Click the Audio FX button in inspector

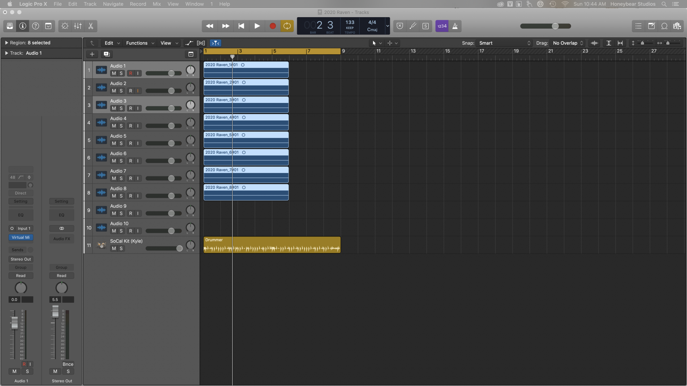61,238
